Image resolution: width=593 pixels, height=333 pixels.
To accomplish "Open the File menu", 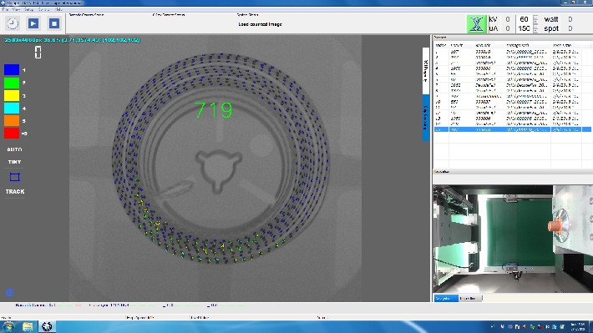I will click(5, 9).
